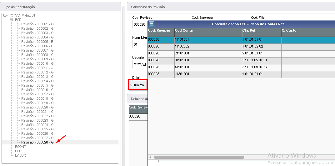The image size is (335, 166).
Task: Select Revisão - 000008 - G
Action: coord(37,55)
